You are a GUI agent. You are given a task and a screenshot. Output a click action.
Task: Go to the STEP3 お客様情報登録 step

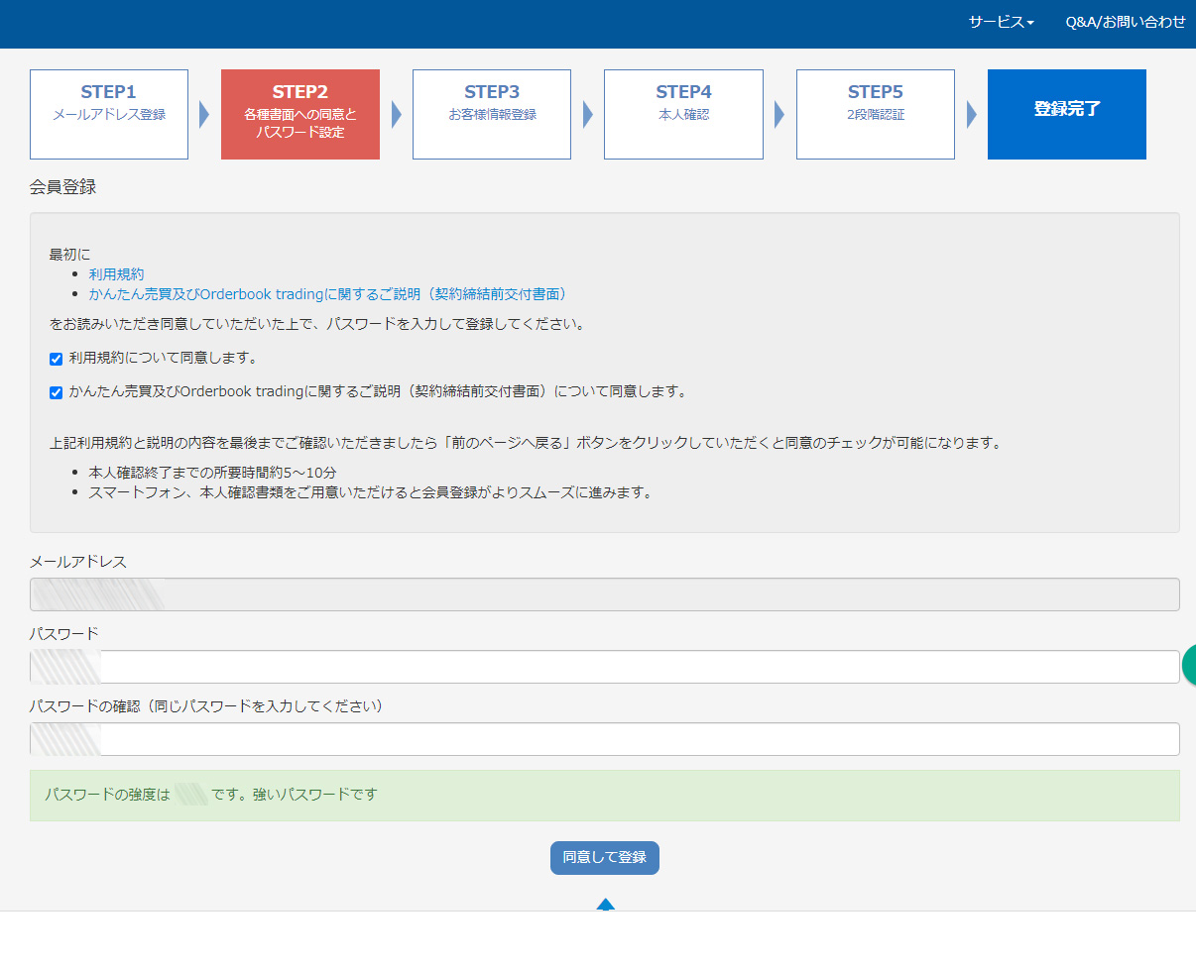point(492,114)
